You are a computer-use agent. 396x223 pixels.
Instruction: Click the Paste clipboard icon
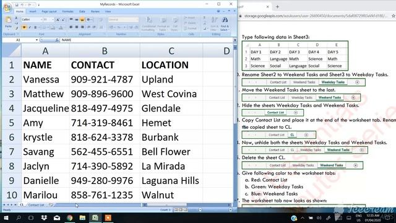[8, 20]
